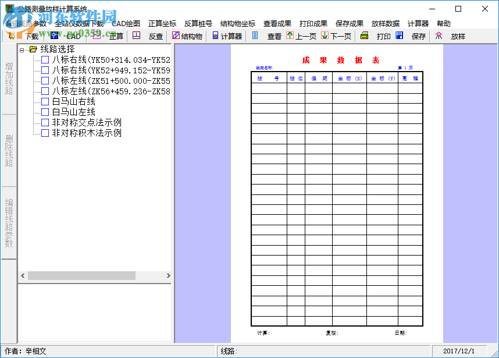The image size is (499, 358).
Task: Click the 高程 column header
Action: click(x=410, y=79)
